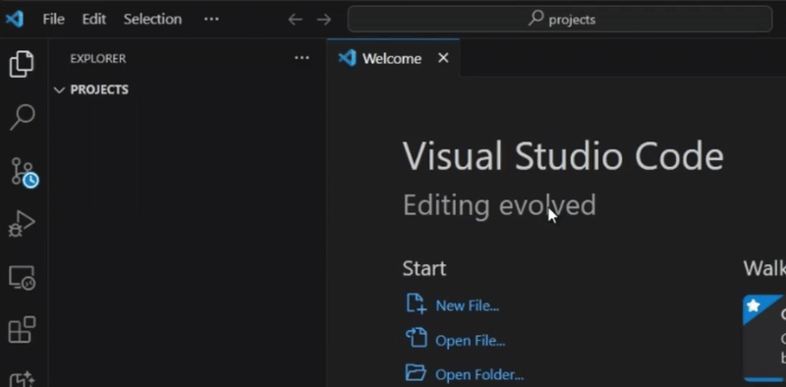The image size is (786, 387).
Task: Open the Explorer view in activity bar
Action: pyautogui.click(x=22, y=64)
